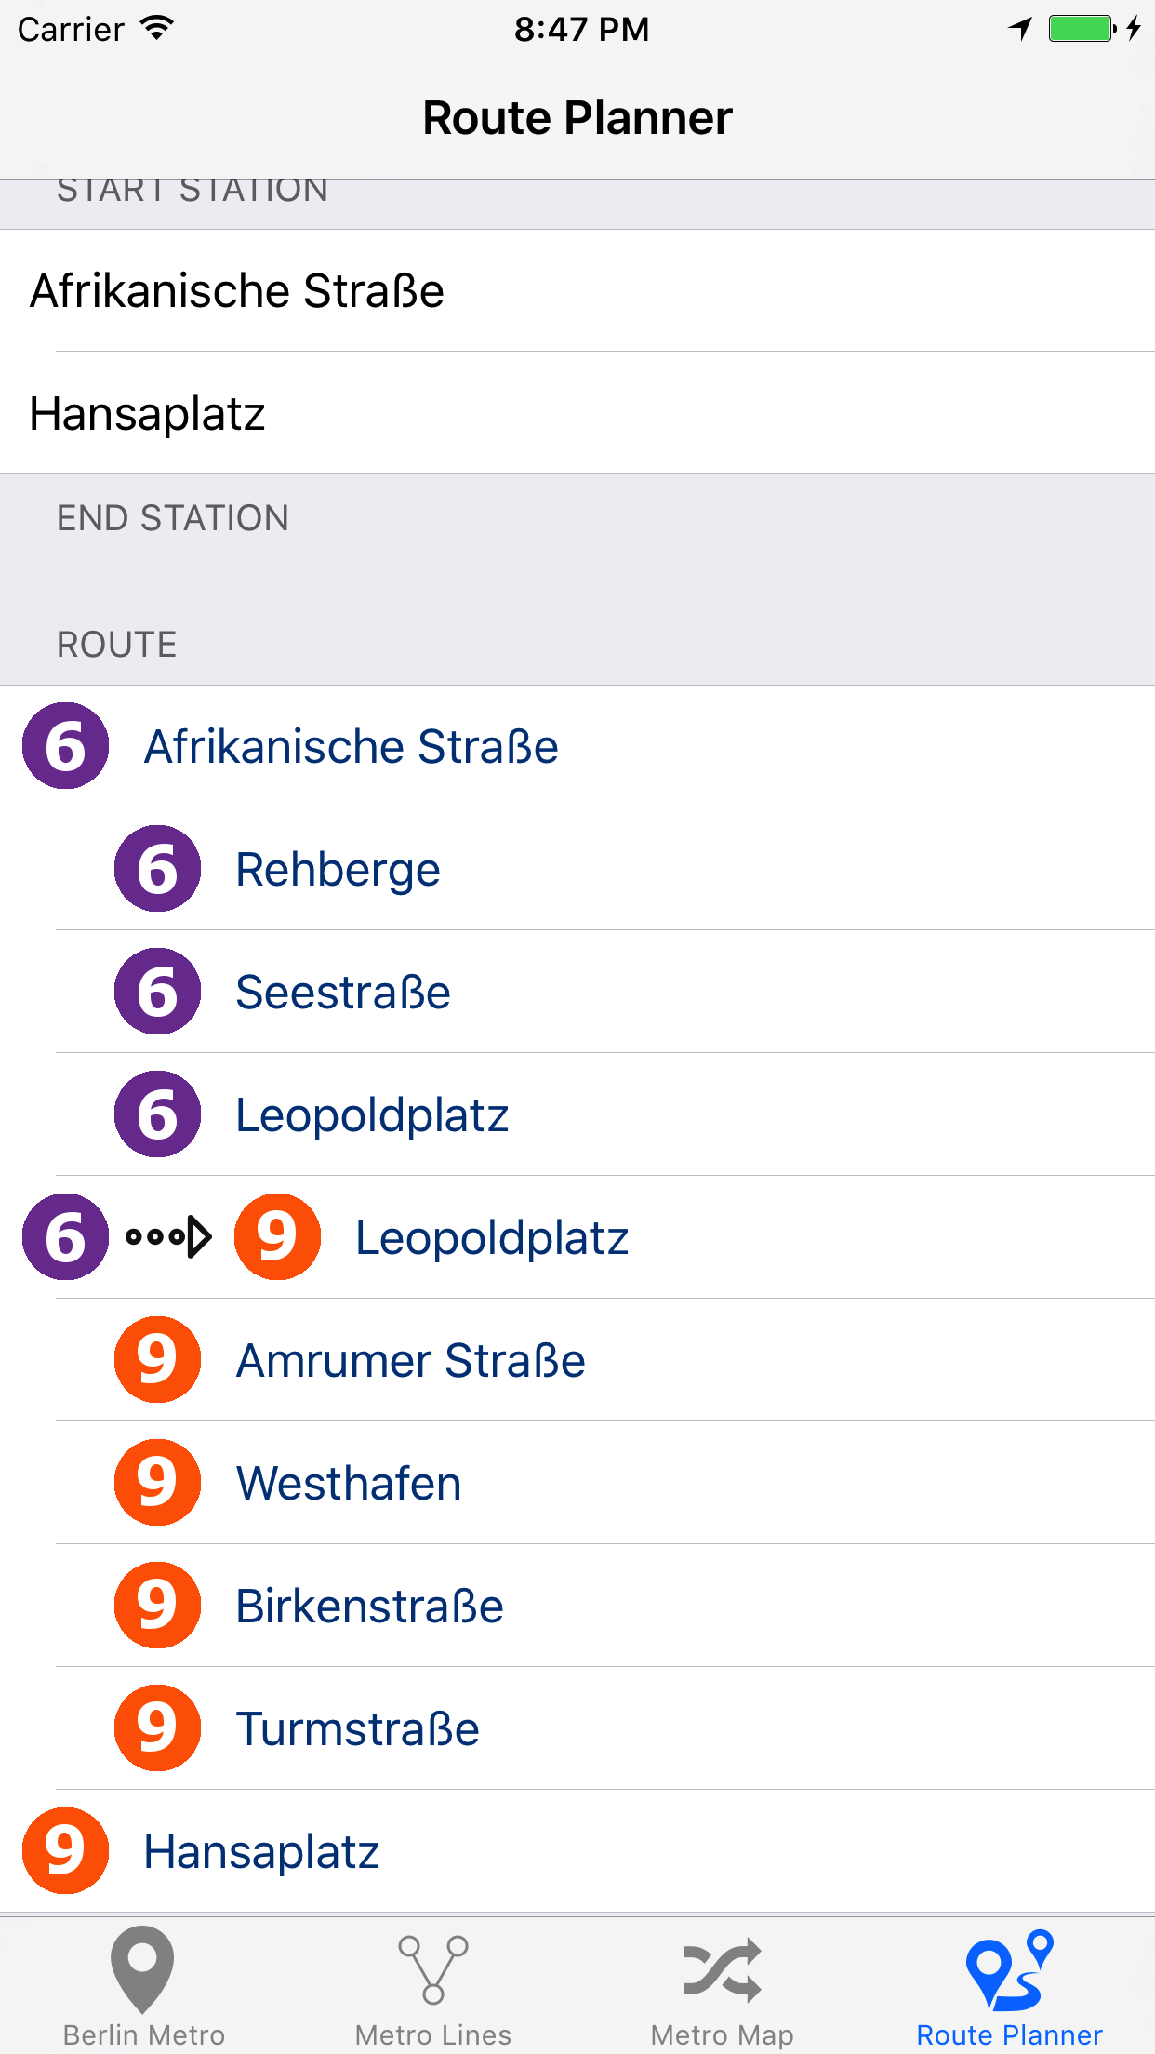Tap Leopoldplatz line 6 stop row
Viewport: 1155px width, 2054px height.
pos(372,1114)
